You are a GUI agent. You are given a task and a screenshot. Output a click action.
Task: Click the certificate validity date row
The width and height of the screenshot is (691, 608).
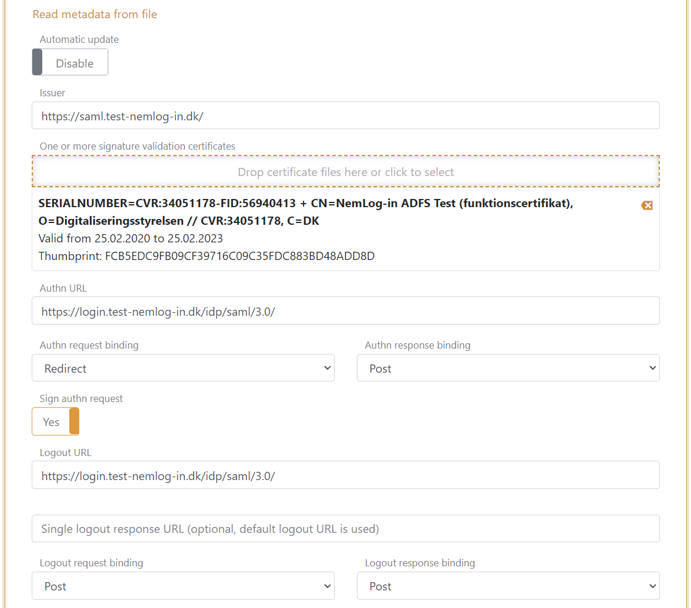tap(130, 238)
